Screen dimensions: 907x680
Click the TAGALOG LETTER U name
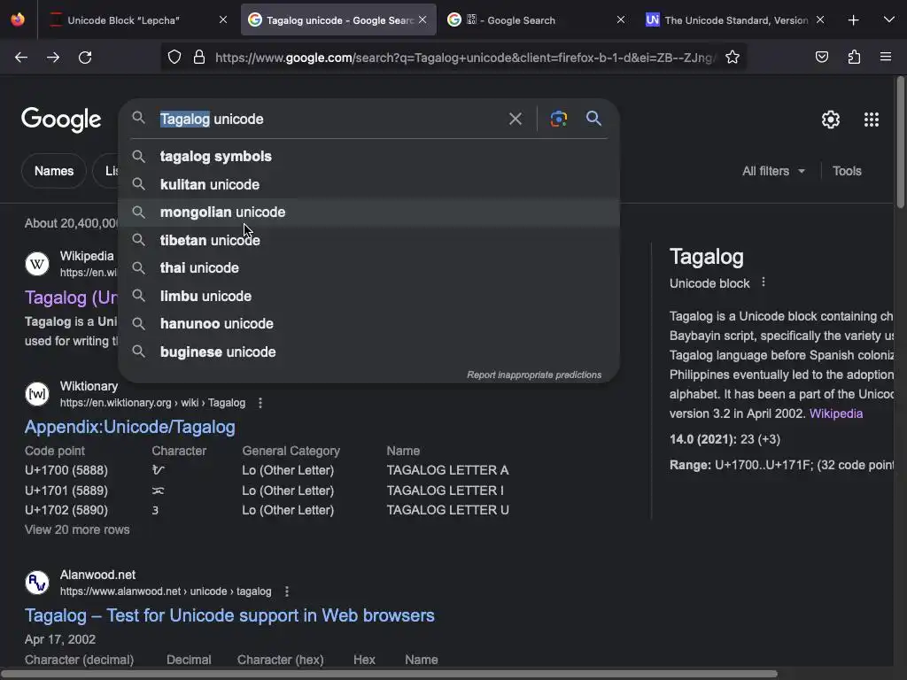(x=447, y=510)
